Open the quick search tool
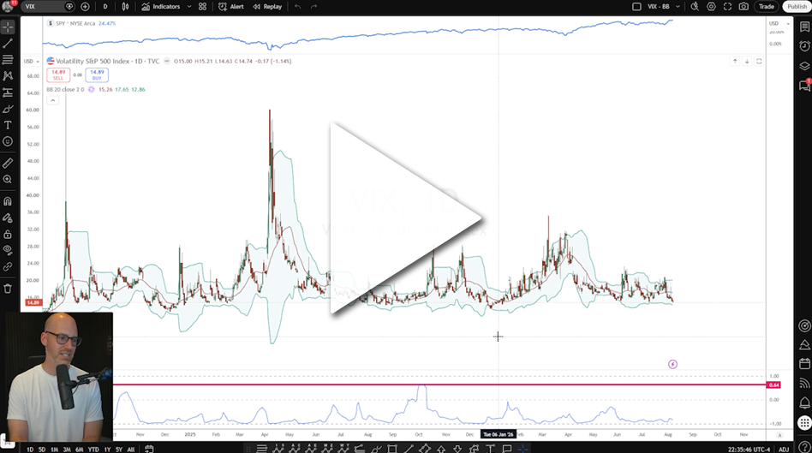Viewport: 812px width, 453px height. click(x=695, y=7)
